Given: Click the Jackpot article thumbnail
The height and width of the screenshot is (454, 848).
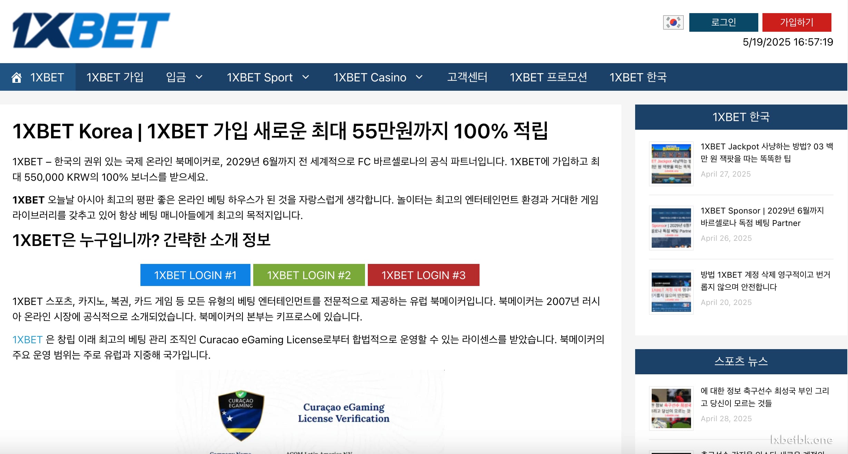Looking at the screenshot, I should [x=671, y=164].
